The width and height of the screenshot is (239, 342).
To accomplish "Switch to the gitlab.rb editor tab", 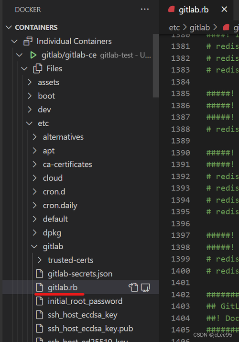I will 194,10.
